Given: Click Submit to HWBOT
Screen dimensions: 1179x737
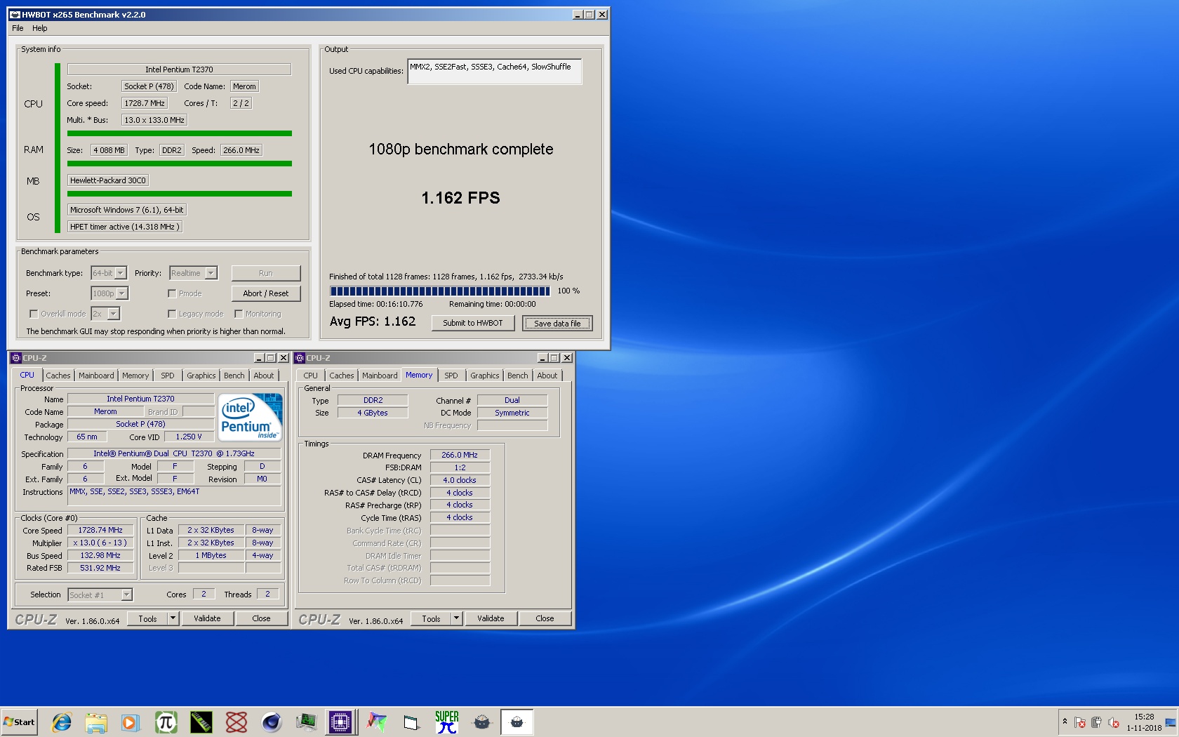Looking at the screenshot, I should click(473, 323).
